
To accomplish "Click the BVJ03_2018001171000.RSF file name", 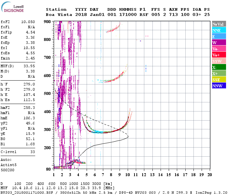I will pos(27,193).
